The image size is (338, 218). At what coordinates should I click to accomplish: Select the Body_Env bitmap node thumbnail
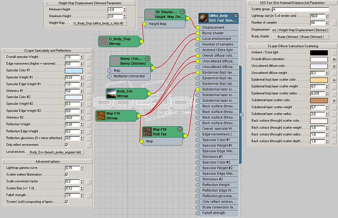click(x=111, y=93)
